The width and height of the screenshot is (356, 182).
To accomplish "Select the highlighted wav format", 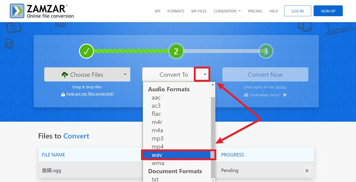I will coord(177,155).
